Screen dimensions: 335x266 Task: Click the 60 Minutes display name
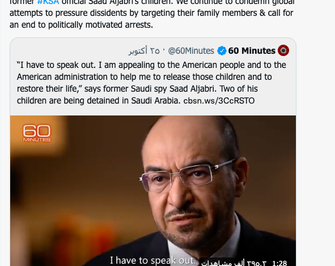[x=252, y=51]
